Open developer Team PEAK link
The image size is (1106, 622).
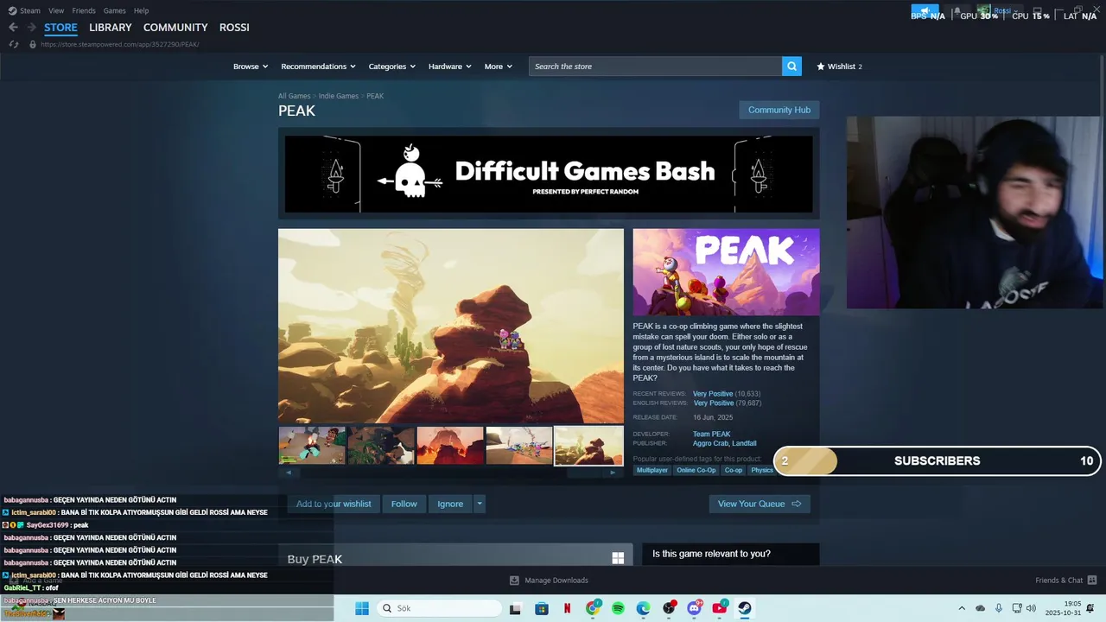coord(711,435)
